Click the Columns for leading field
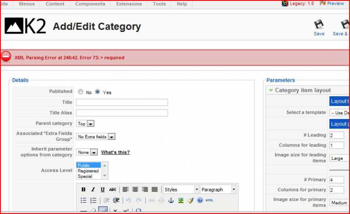Image resolution: width=350 pixels, height=214 pixels. click(336, 145)
